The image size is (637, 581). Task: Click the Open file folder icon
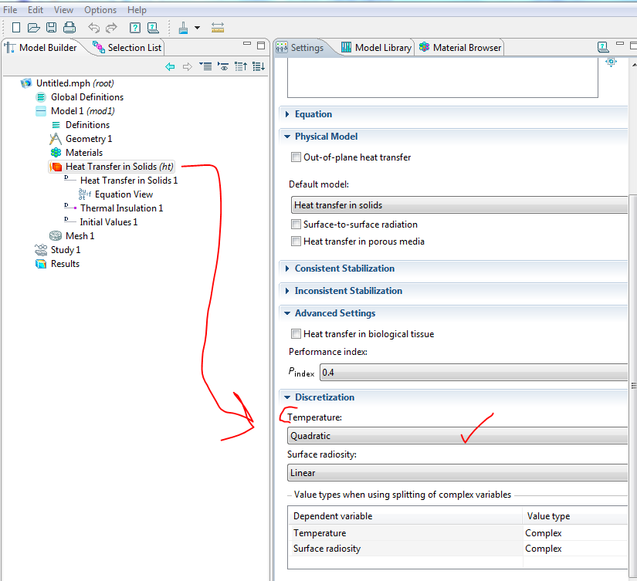pos(33,28)
